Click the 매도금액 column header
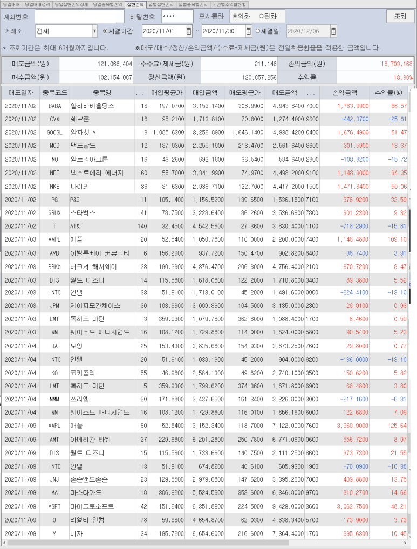 [285, 93]
